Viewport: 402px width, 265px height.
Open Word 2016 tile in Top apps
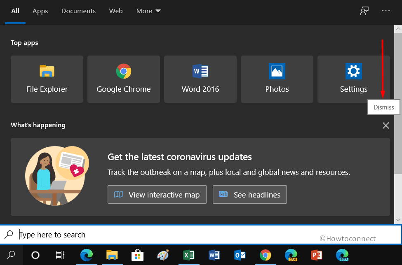(x=200, y=79)
